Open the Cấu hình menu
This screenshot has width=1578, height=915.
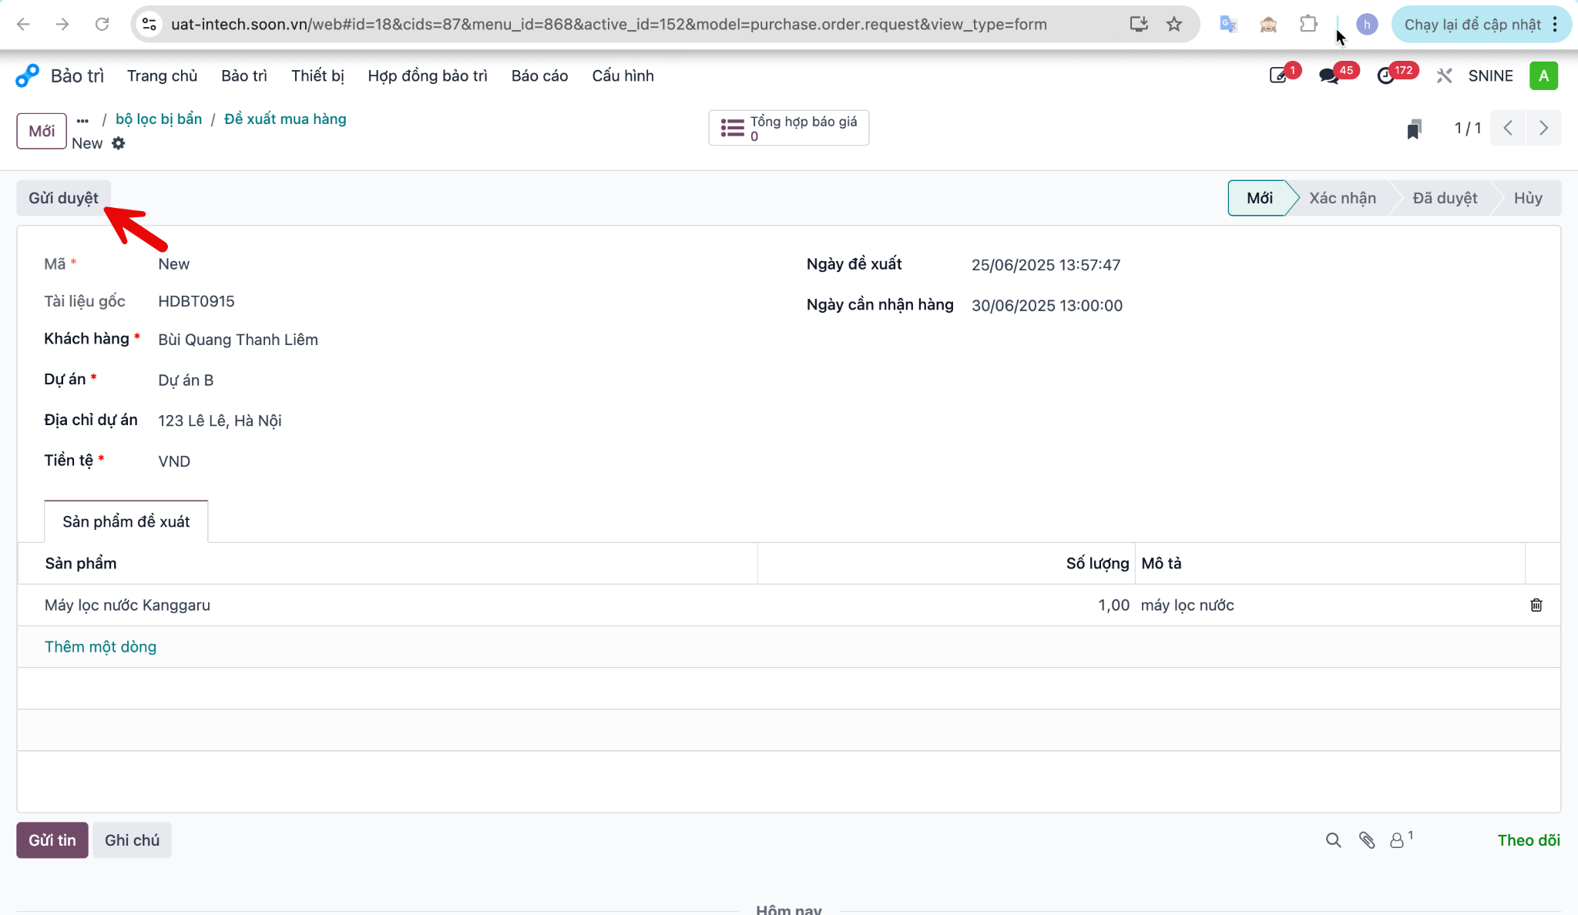(623, 75)
